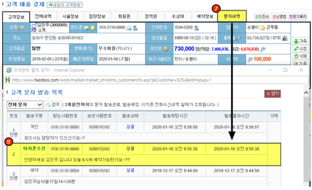Image resolution: width=312 pixels, height=190 pixels.
Task: Click the 730,000 point value
Action: [184, 49]
